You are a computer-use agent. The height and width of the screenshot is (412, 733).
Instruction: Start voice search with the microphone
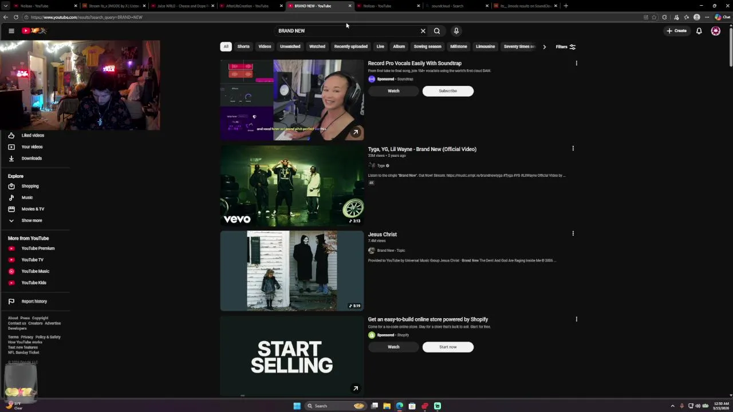[456, 31]
